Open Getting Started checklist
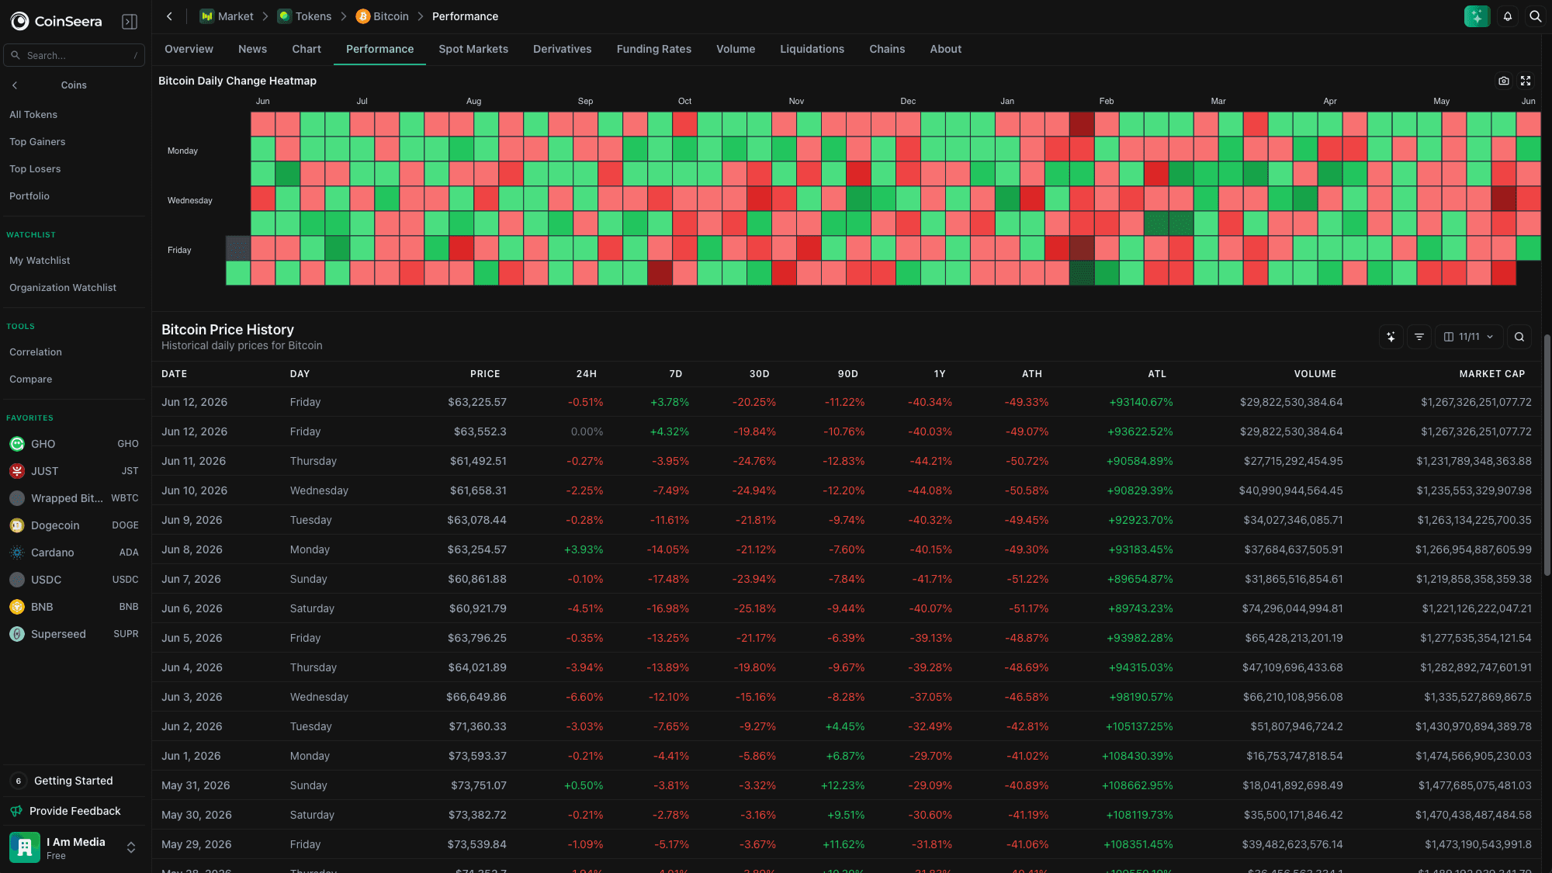The height and width of the screenshot is (873, 1552). [74, 781]
